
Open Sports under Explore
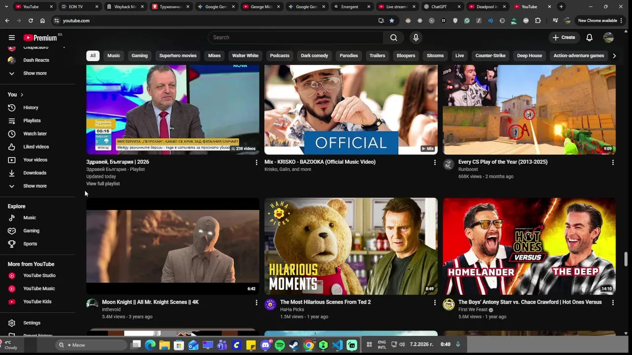[x=30, y=244]
